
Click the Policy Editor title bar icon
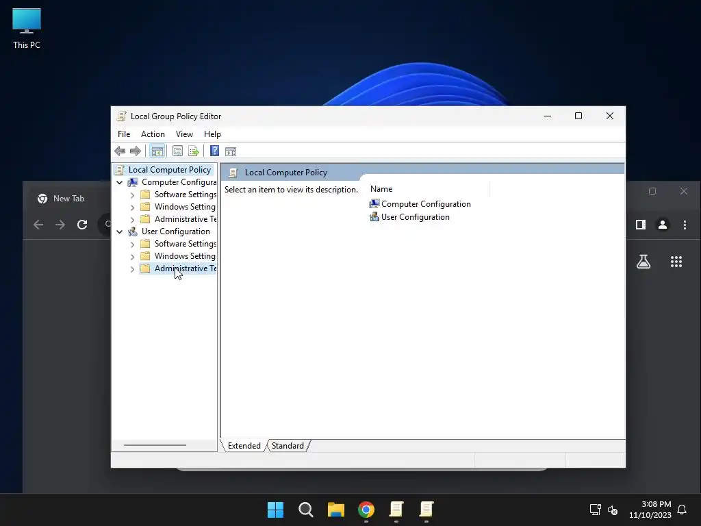point(120,116)
